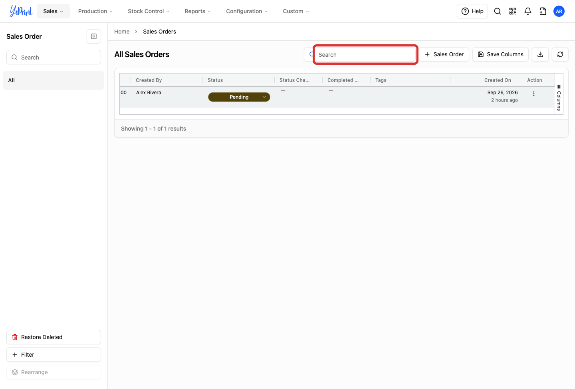Image resolution: width=575 pixels, height=389 pixels.
Task: Go to Home breadcrumb
Action: tap(122, 32)
